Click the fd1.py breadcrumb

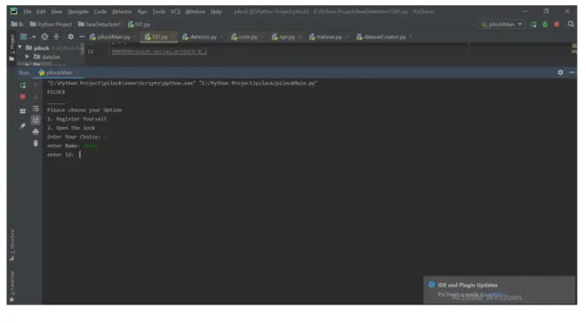tap(139, 25)
